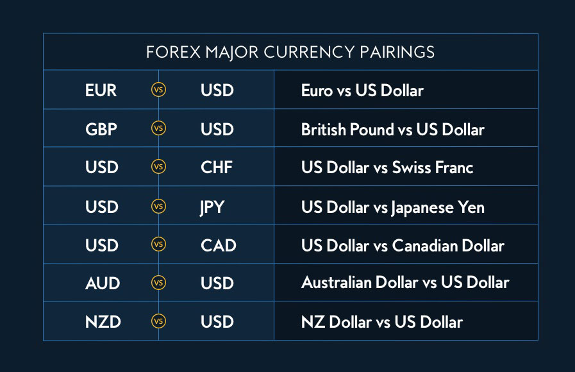Click the VS icon in USD/JPY row

click(158, 206)
